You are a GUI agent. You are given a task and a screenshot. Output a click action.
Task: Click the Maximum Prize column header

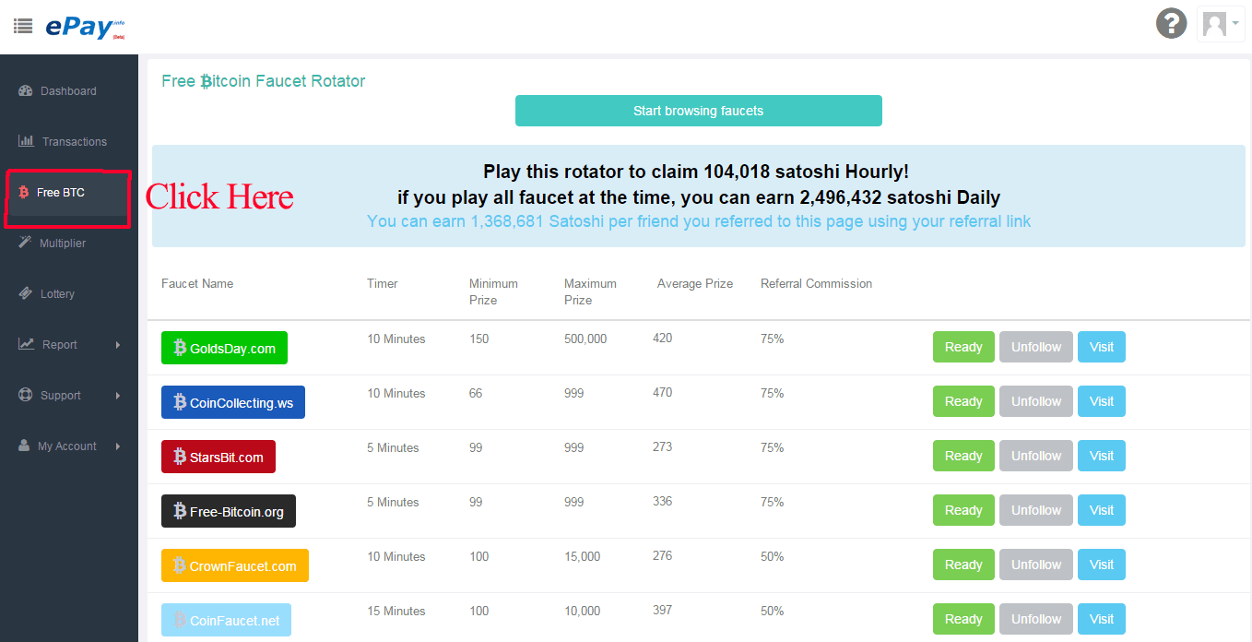point(590,291)
